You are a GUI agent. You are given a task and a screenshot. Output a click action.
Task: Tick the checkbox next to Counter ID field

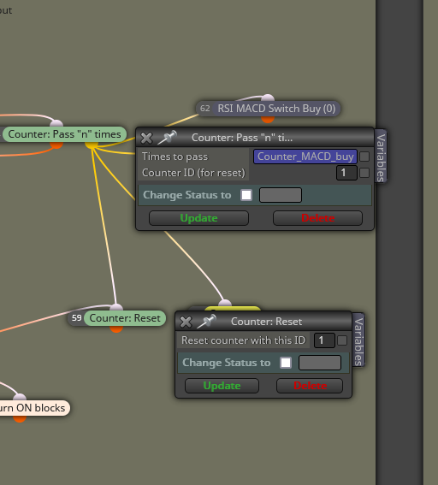(364, 173)
